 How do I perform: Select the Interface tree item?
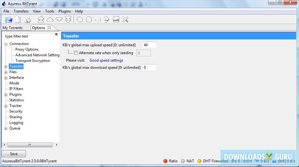[x=17, y=78]
